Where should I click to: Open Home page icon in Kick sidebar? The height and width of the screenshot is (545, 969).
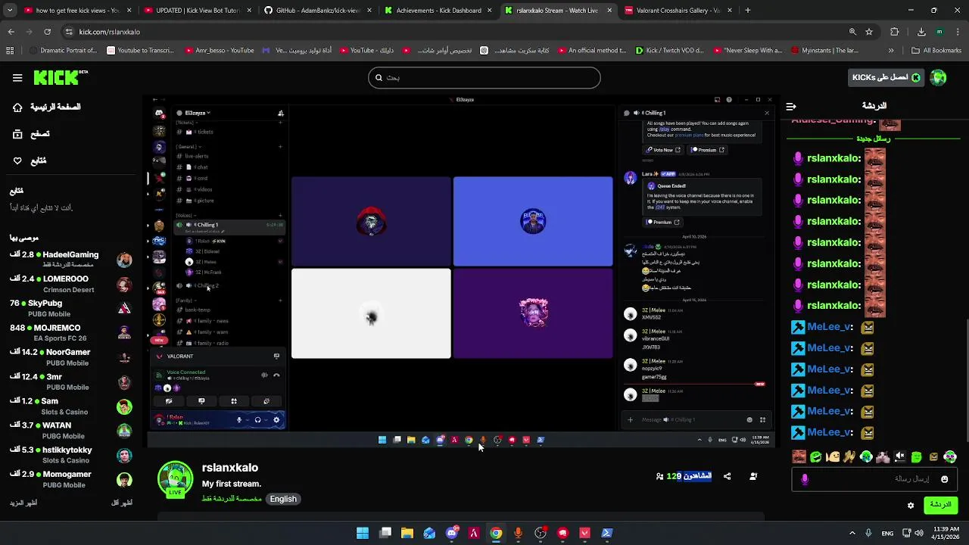click(x=17, y=107)
